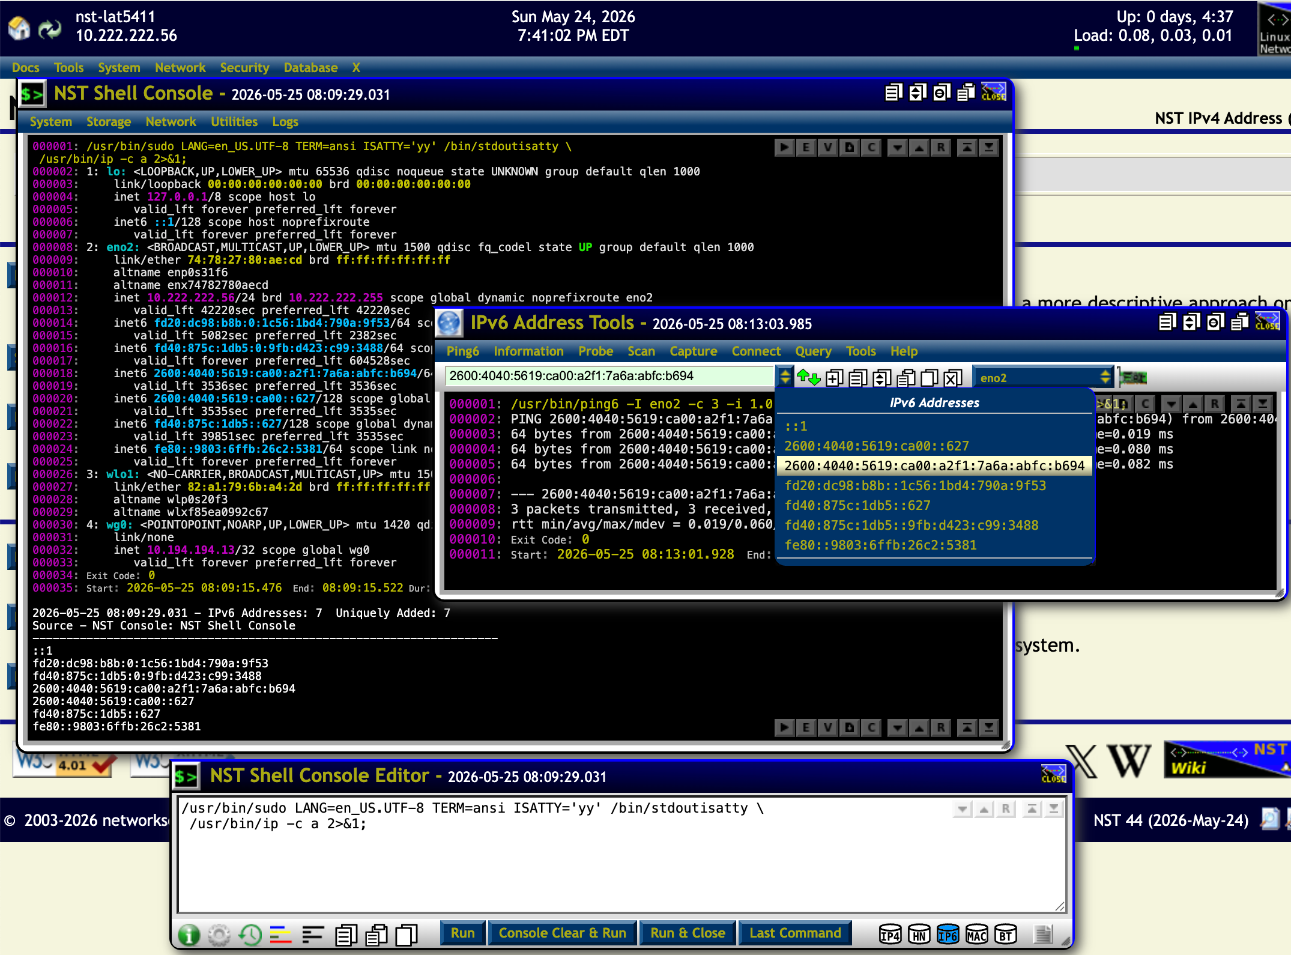Click top E button in NST Shell Console output
The image size is (1291, 955).
click(806, 147)
